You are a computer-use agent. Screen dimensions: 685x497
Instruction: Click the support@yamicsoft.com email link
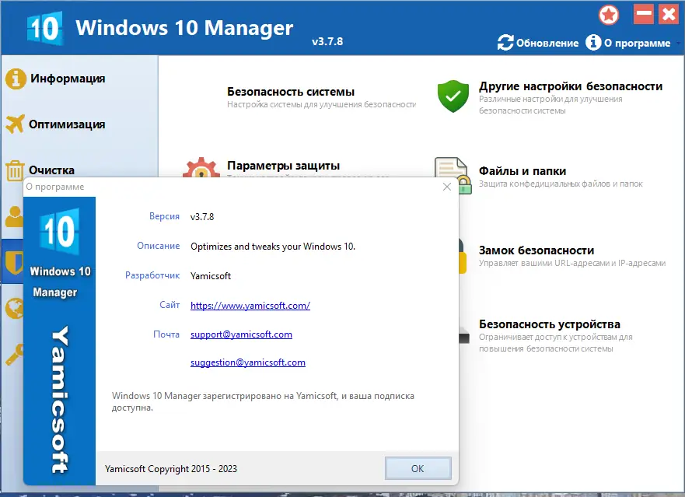[x=241, y=334]
